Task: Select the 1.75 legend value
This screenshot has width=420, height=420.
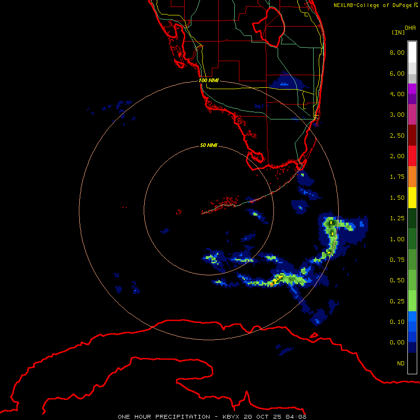Action: click(x=397, y=177)
